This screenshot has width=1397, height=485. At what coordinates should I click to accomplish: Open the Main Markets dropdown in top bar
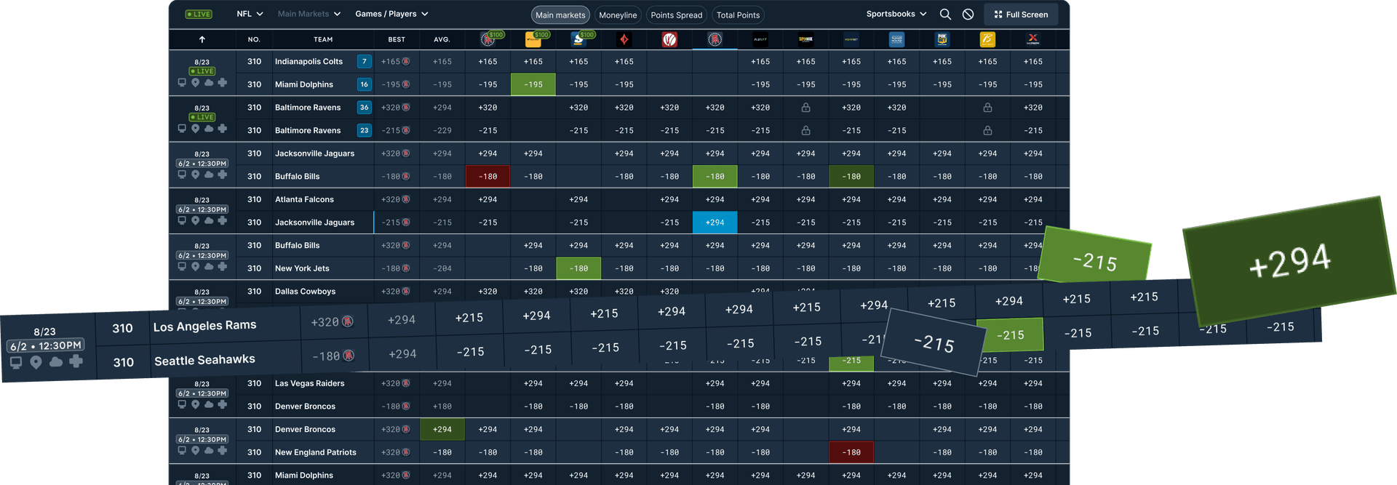pyautogui.click(x=309, y=14)
